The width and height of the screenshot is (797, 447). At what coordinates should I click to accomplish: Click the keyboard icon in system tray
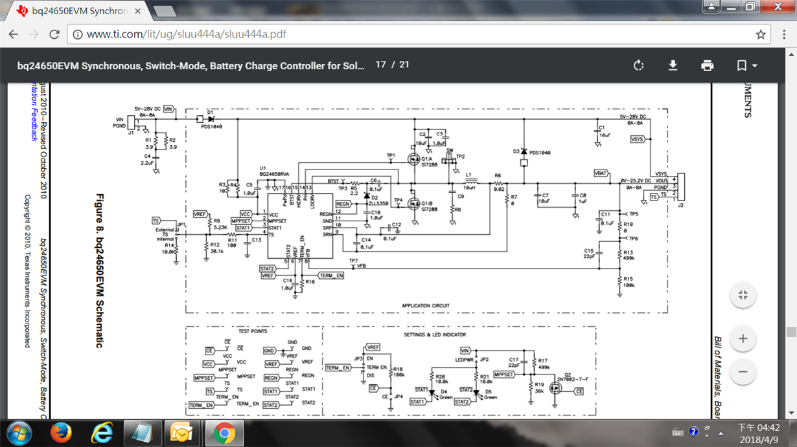coord(678,432)
